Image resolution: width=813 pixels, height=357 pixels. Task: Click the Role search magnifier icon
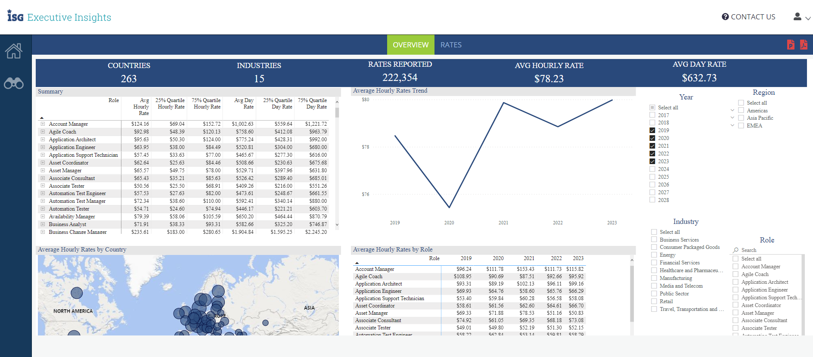coord(736,250)
